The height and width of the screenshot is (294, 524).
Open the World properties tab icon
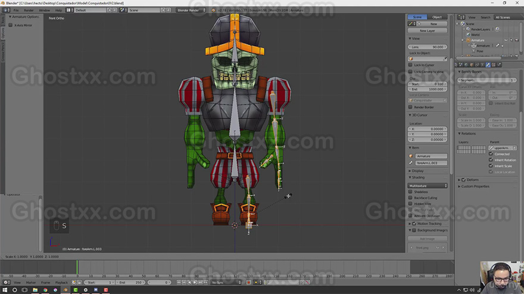pos(466,65)
